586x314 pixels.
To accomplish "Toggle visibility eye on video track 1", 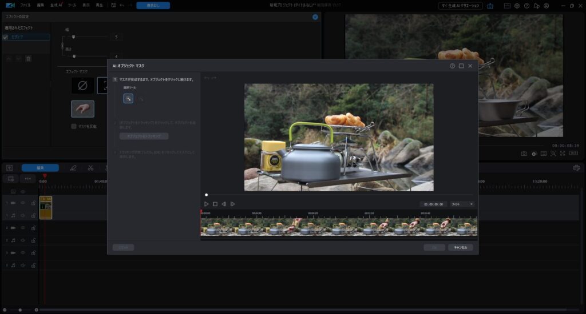I will coord(23,203).
